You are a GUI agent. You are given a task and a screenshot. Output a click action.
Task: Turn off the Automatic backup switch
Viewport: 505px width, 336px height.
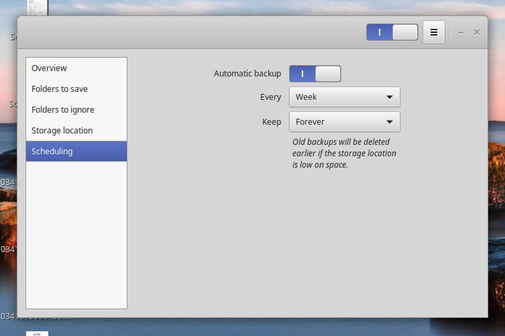(315, 74)
